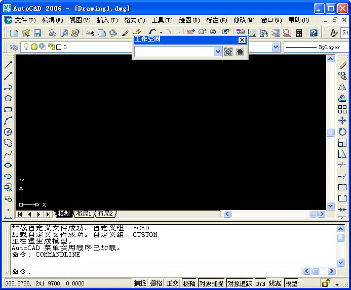
Task: Toggle the layer 0 light bulb on/off
Action: pos(26,47)
